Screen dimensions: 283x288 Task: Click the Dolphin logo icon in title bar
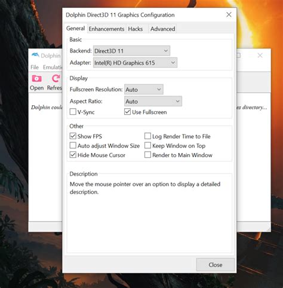pos(35,55)
